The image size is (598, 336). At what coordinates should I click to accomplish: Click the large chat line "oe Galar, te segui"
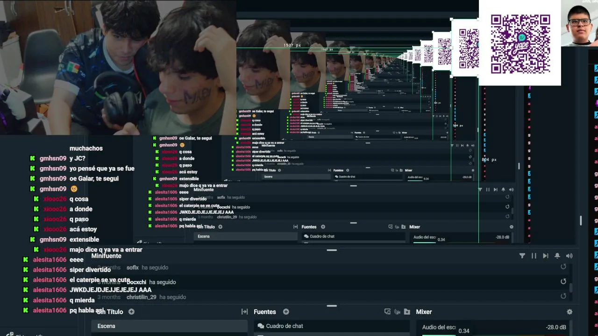coord(94,179)
